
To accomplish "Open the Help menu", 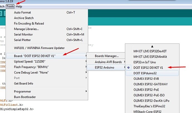I will 19,6.
